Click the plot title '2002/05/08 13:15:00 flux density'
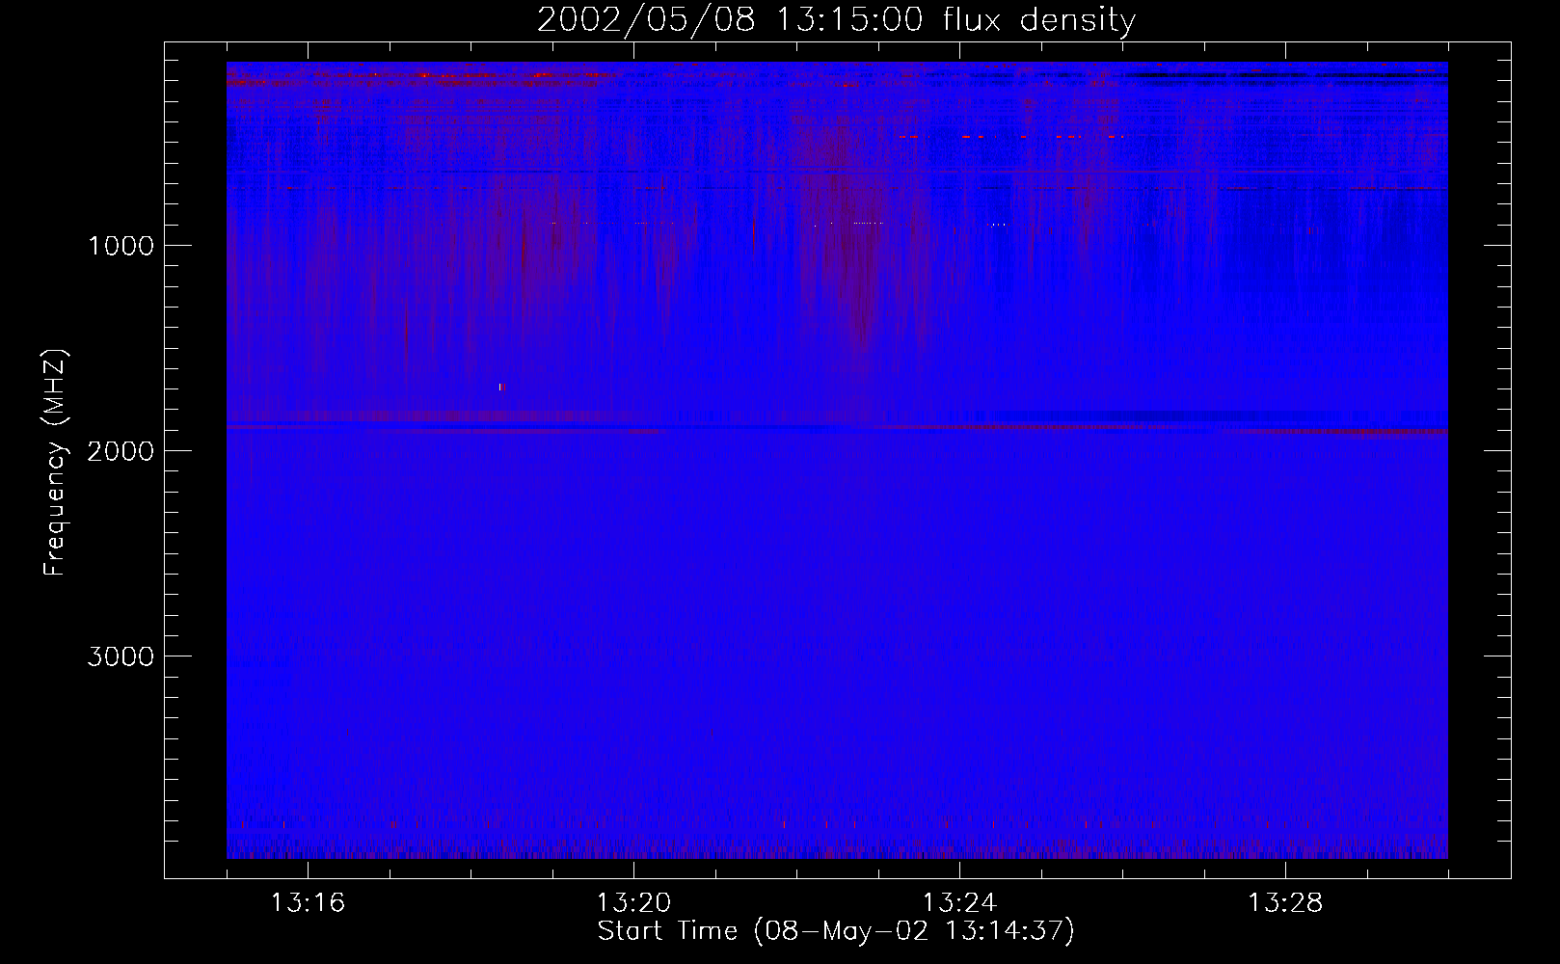 [836, 19]
